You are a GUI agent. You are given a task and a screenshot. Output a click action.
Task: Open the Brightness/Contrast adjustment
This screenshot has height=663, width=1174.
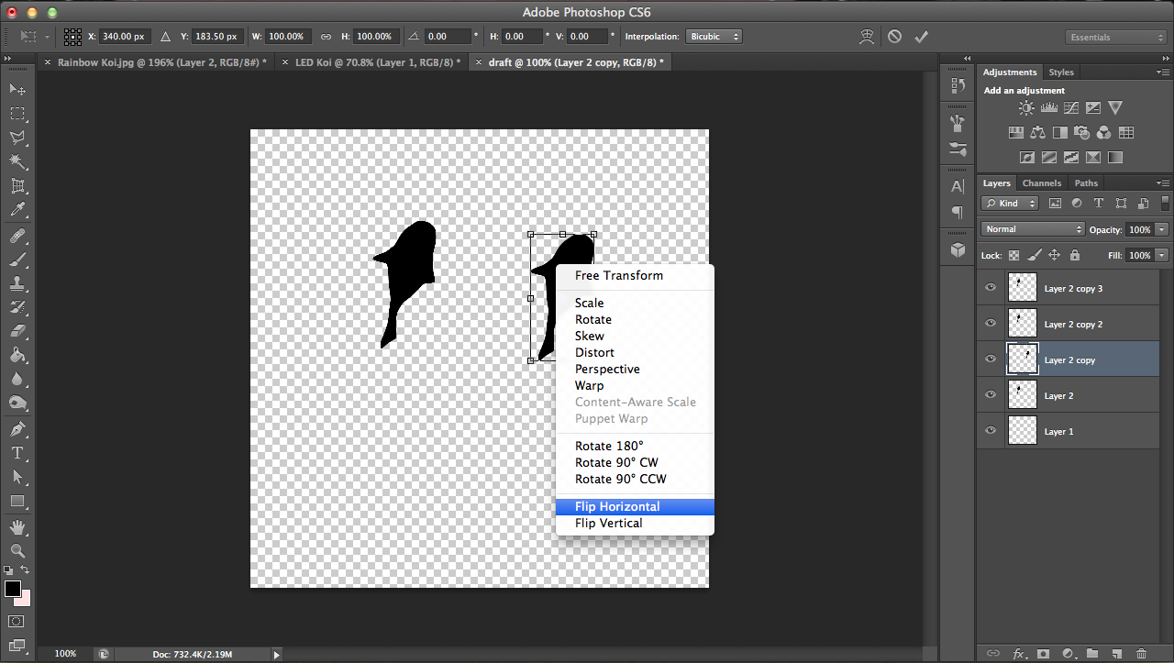click(x=1026, y=107)
